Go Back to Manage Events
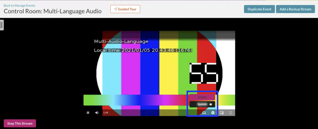Viewport: 318px width, 129px height. coord(19,5)
